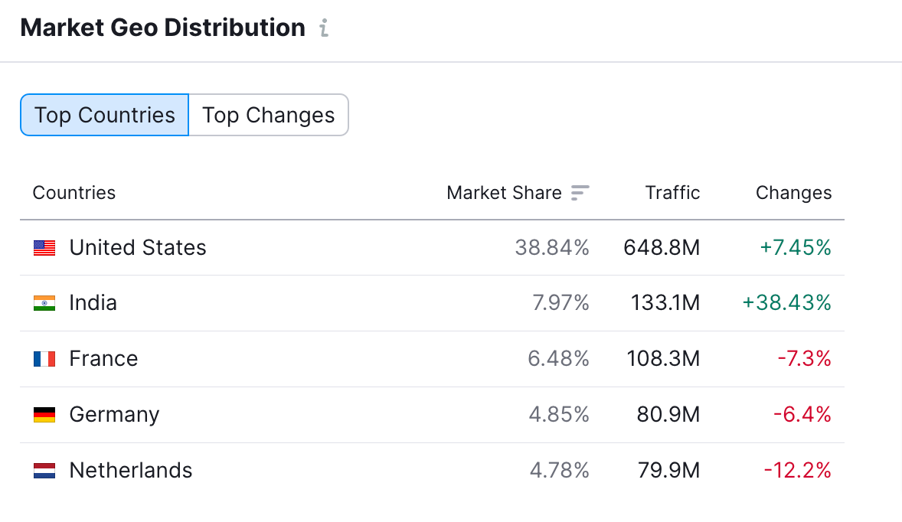Viewport: 902px width, 522px height.
Task: Click India's +38.43% change indicator
Action: (x=786, y=303)
